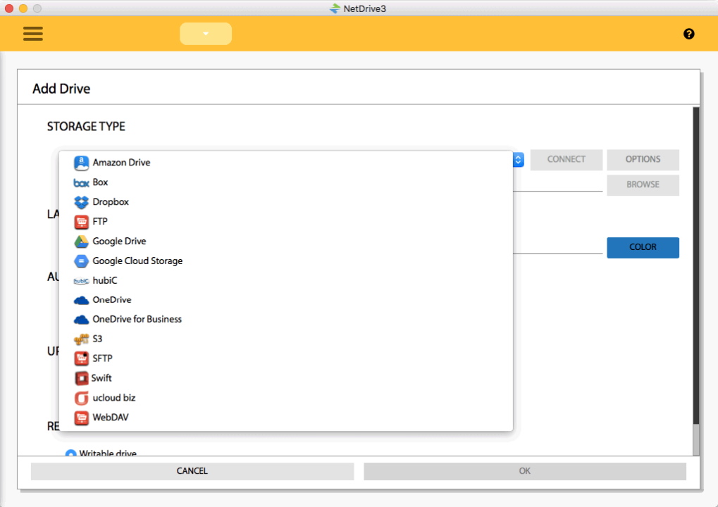Image resolution: width=718 pixels, height=507 pixels.
Task: Click the SFTP icon
Action: point(81,358)
